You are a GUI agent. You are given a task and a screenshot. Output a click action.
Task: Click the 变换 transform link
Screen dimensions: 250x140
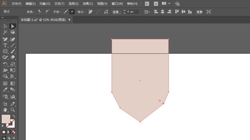click(199, 12)
